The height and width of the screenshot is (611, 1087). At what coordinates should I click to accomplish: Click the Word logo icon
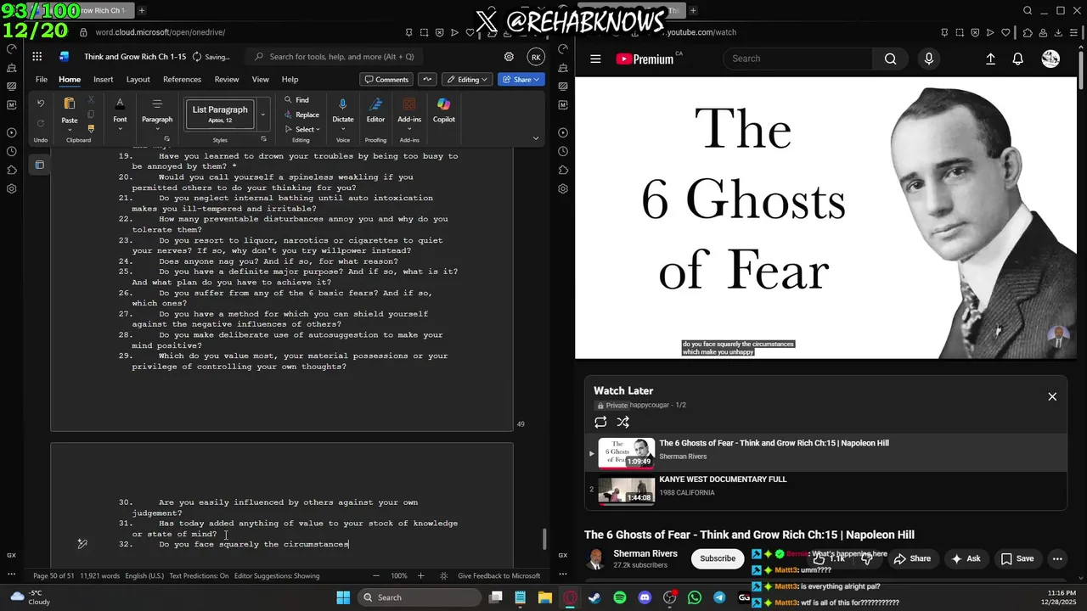[65, 57]
